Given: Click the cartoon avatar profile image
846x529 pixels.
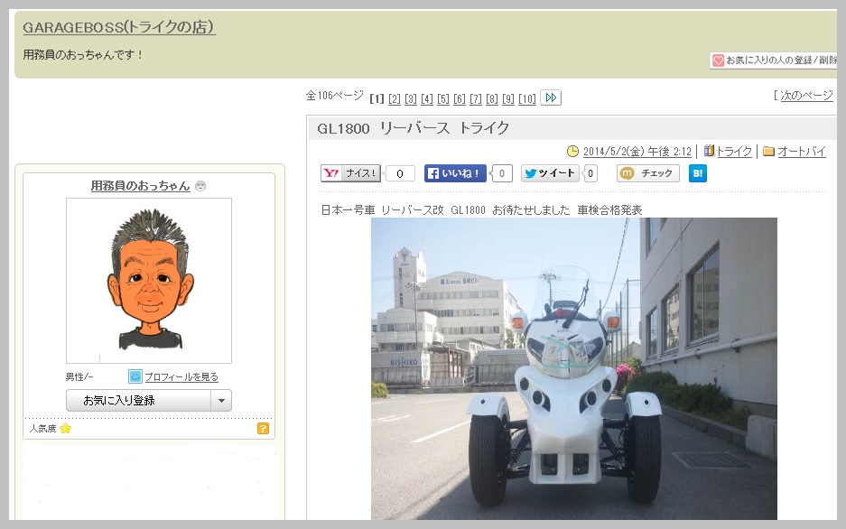Looking at the screenshot, I should point(149,281).
